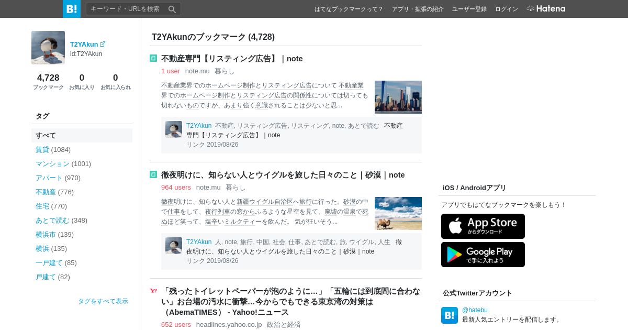Filter by tag 住宅
Viewport: 628px width, 330px height.
pyautogui.click(x=42, y=206)
